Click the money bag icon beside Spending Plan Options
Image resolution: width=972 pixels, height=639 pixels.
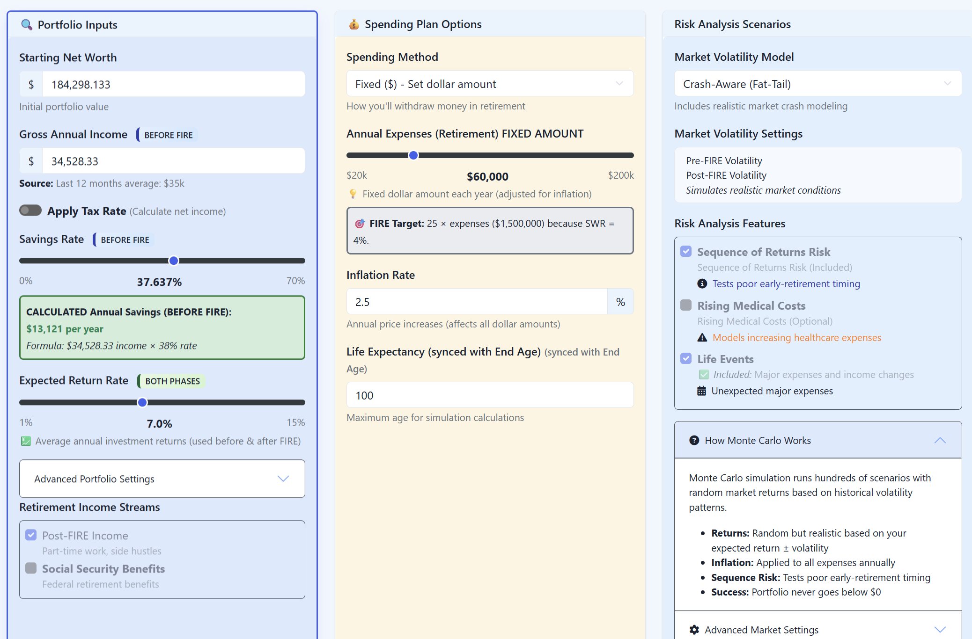click(x=354, y=24)
